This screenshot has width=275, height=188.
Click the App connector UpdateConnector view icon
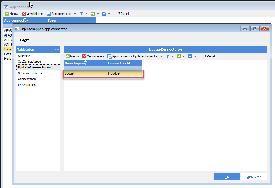click(109, 56)
